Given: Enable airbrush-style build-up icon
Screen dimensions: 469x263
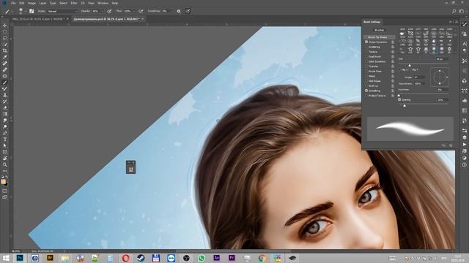Looking at the screenshot, I should click(141, 11).
